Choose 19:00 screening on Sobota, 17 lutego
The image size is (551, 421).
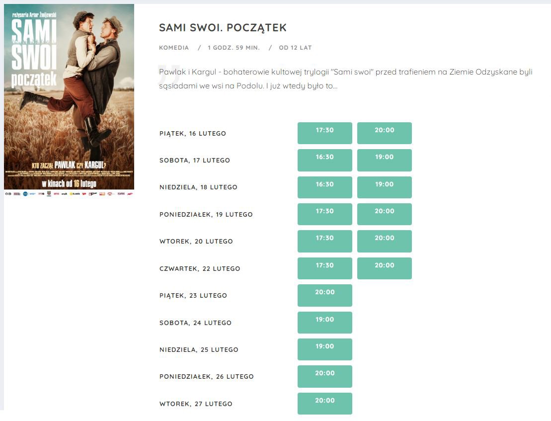[x=385, y=160]
